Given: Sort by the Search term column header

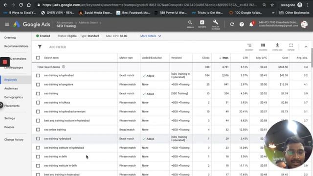Looking at the screenshot, I should click(x=51, y=58).
